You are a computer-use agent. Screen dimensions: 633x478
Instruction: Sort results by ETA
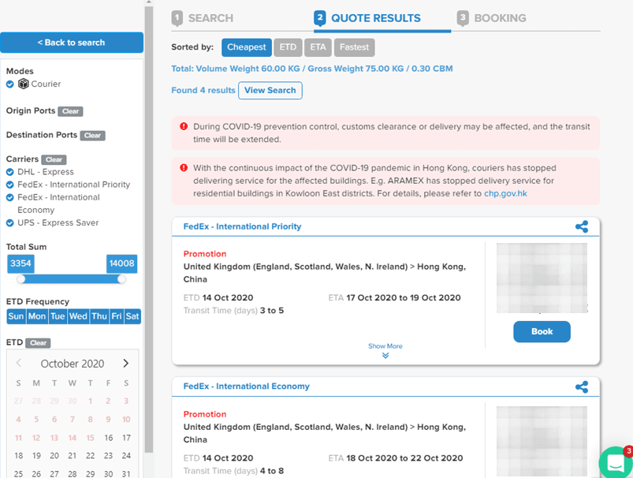[318, 47]
